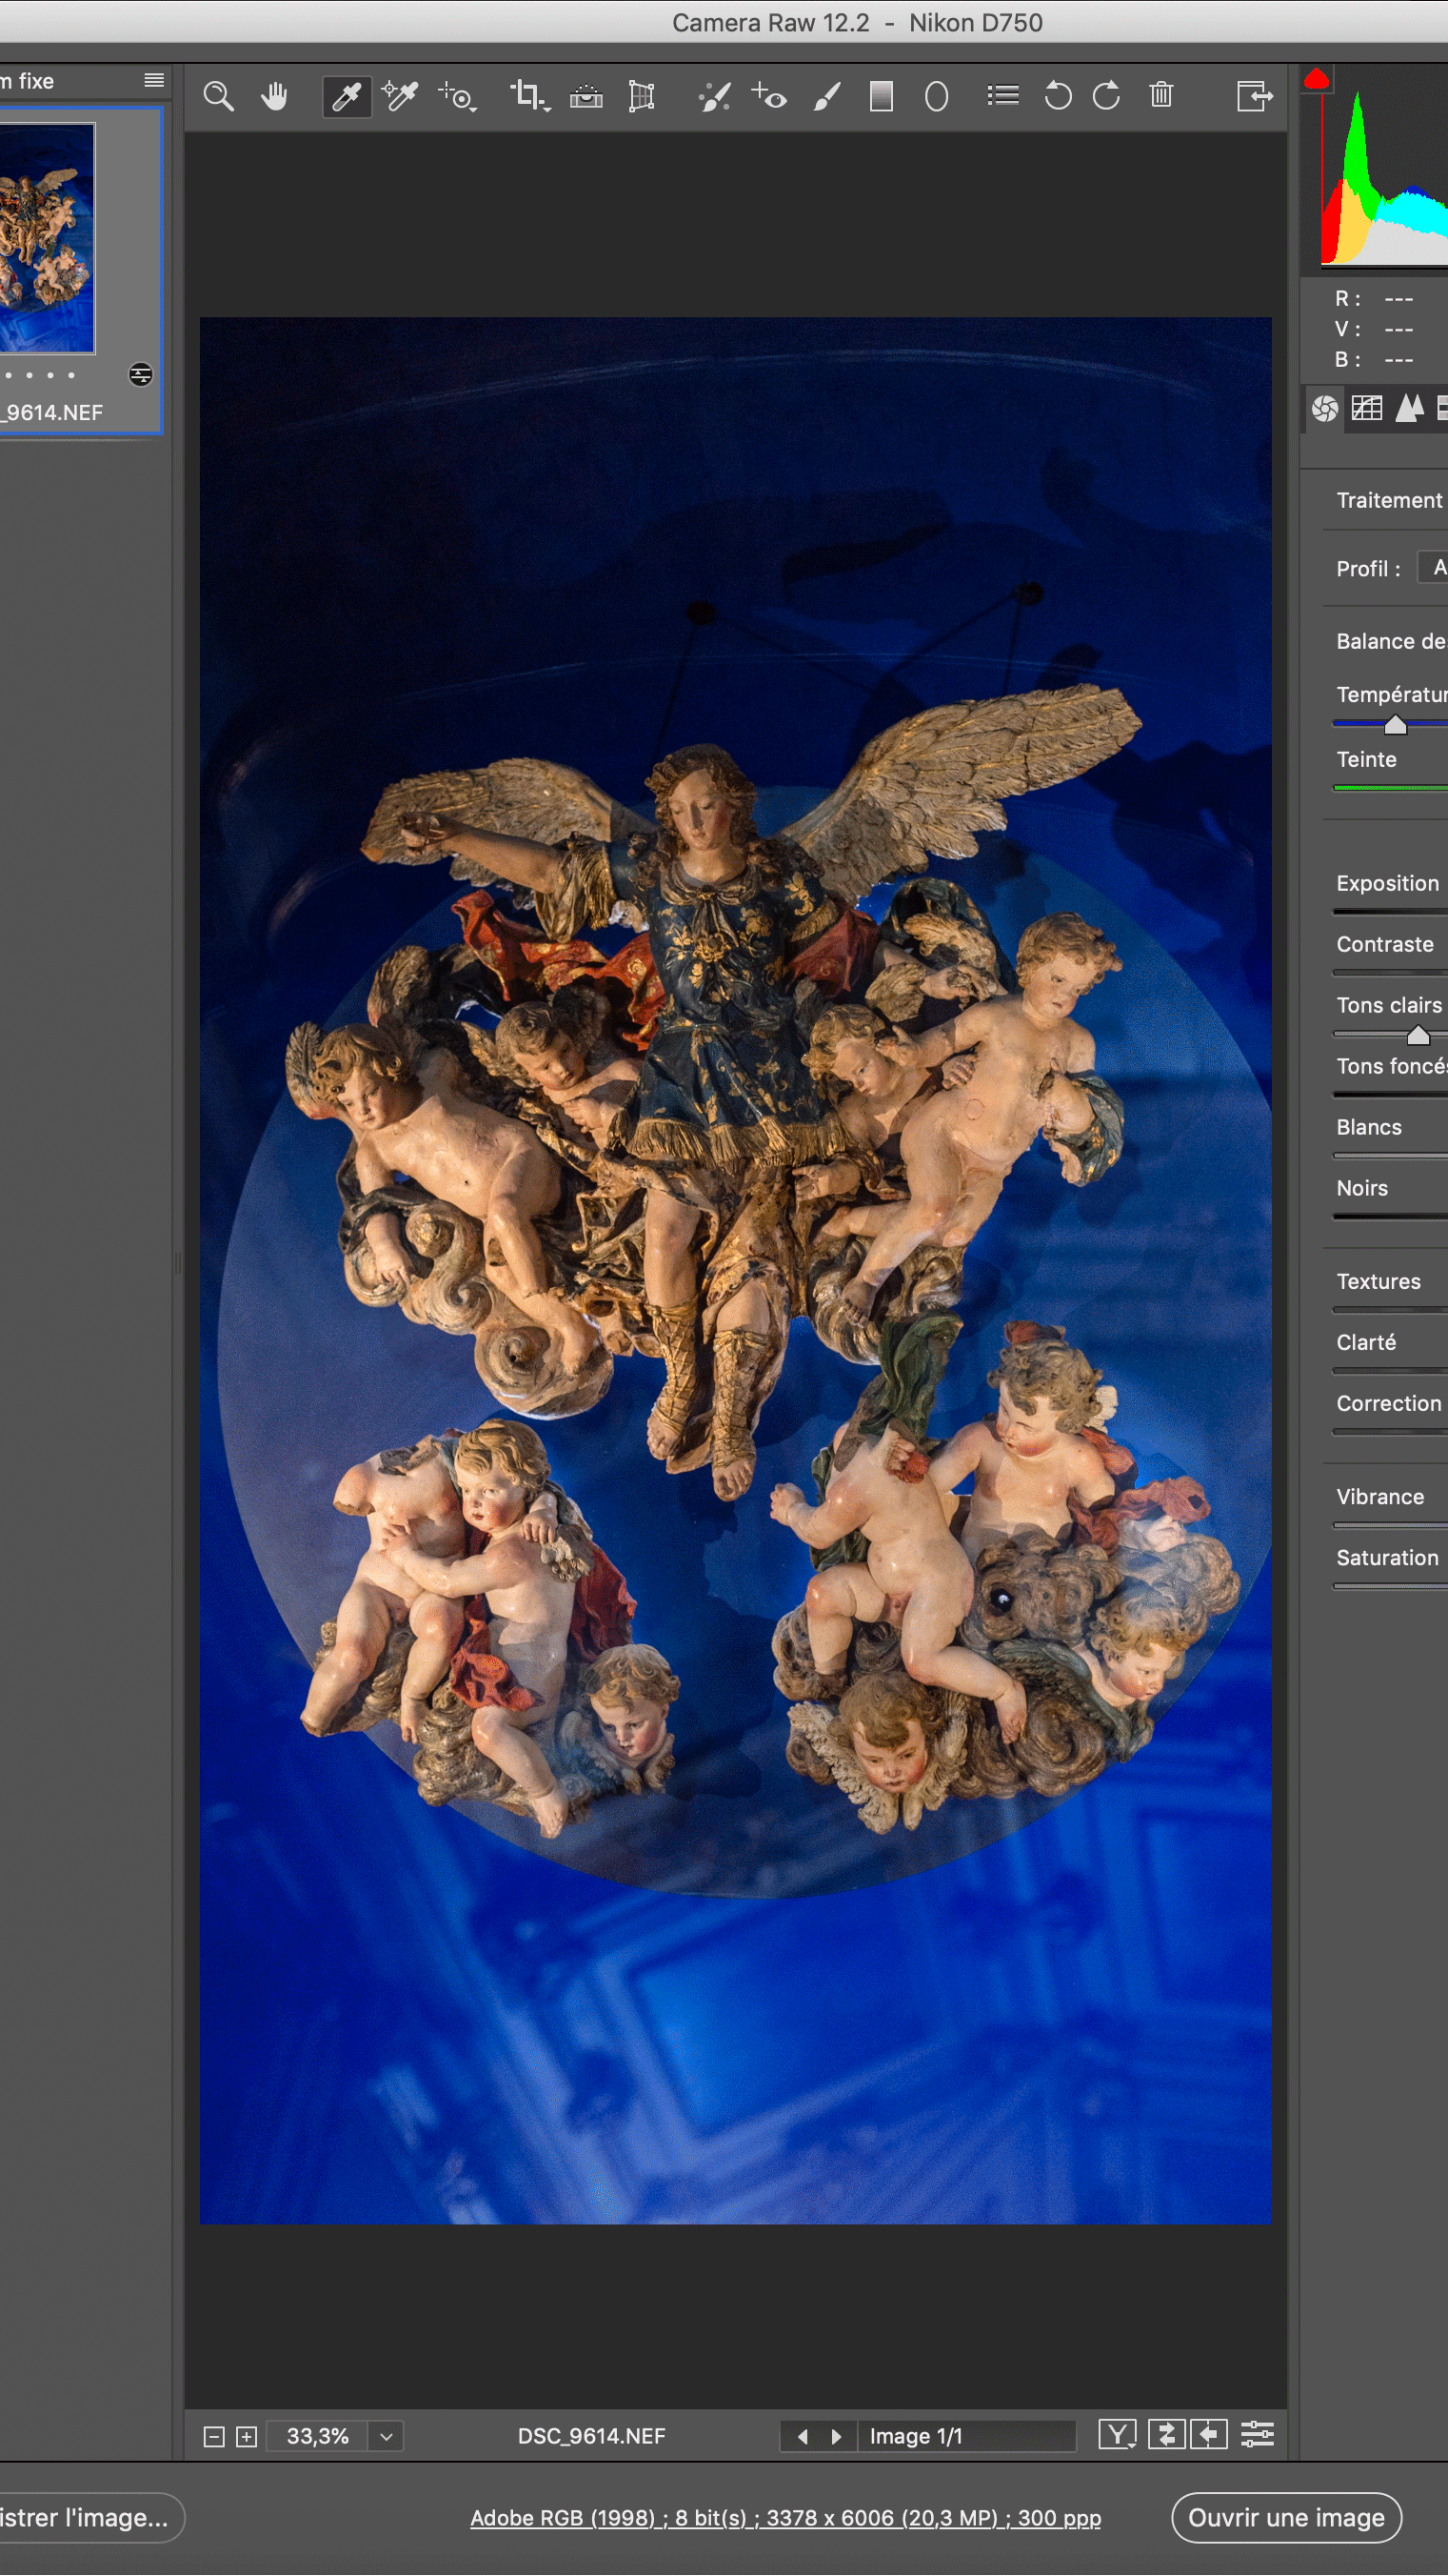Open the filmstrip panel menu
The height and width of the screenshot is (2576, 1448).
click(154, 80)
